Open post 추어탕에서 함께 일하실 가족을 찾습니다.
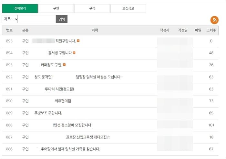The image size is (226, 159). 70,149
